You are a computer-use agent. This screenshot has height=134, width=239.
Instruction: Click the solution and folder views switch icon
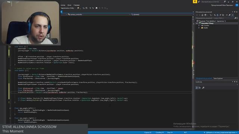pyautogui.click(x=205, y=15)
